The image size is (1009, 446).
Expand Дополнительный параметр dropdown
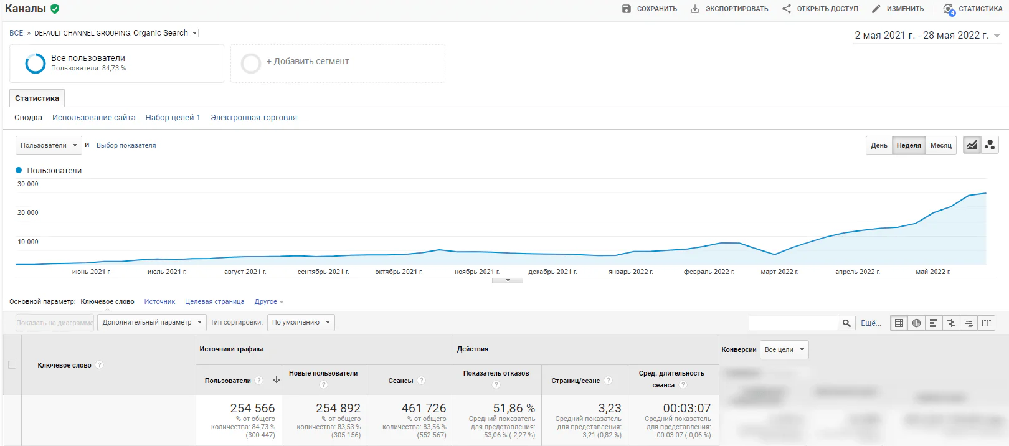point(152,323)
